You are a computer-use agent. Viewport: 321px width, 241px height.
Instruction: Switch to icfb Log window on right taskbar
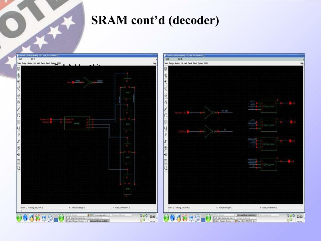[224, 218]
